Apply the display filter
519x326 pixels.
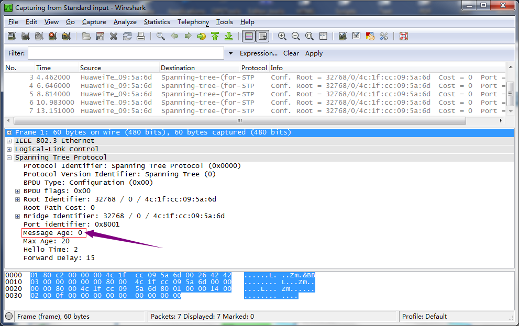pos(314,53)
